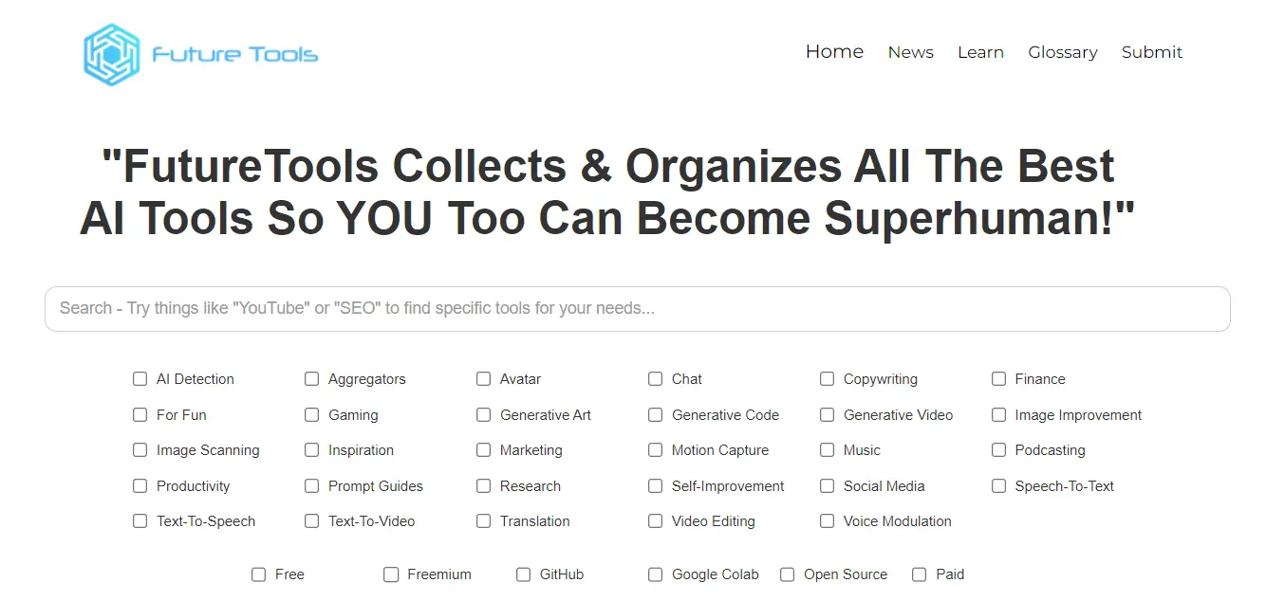Check the AI Detection category box
The height and width of the screenshot is (601, 1285).
(140, 379)
